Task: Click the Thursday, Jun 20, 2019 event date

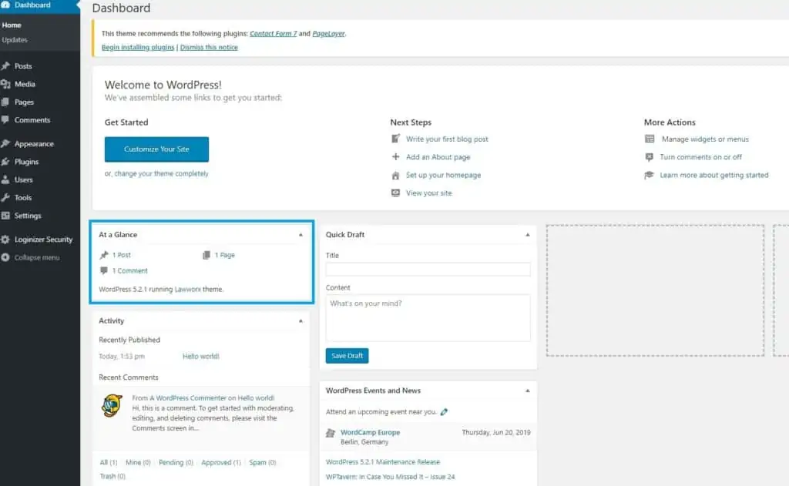Action: point(496,432)
